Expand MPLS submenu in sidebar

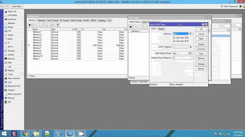tap(22, 46)
